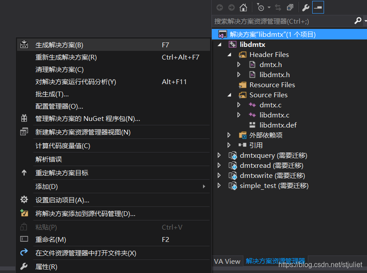Click the Properties wrench icon
Image resolution: width=367 pixels, height=273 pixels.
click(306, 7)
